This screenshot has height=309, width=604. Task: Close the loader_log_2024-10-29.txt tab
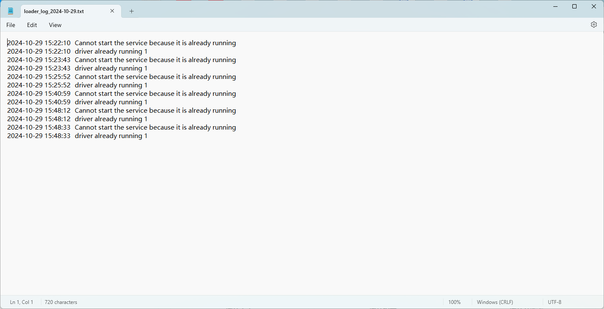pyautogui.click(x=112, y=11)
